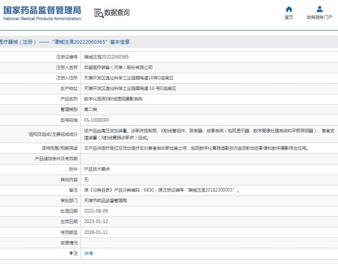338x264 pixels.
Task: Click approving department 天津市药品监督管理局
Action: click(105, 200)
